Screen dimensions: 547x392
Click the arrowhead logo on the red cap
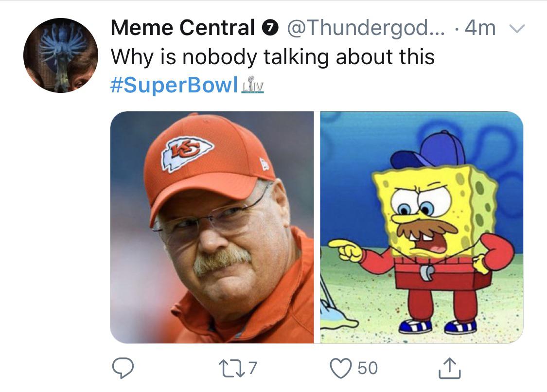click(x=187, y=152)
